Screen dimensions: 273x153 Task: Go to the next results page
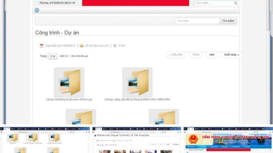212,55
